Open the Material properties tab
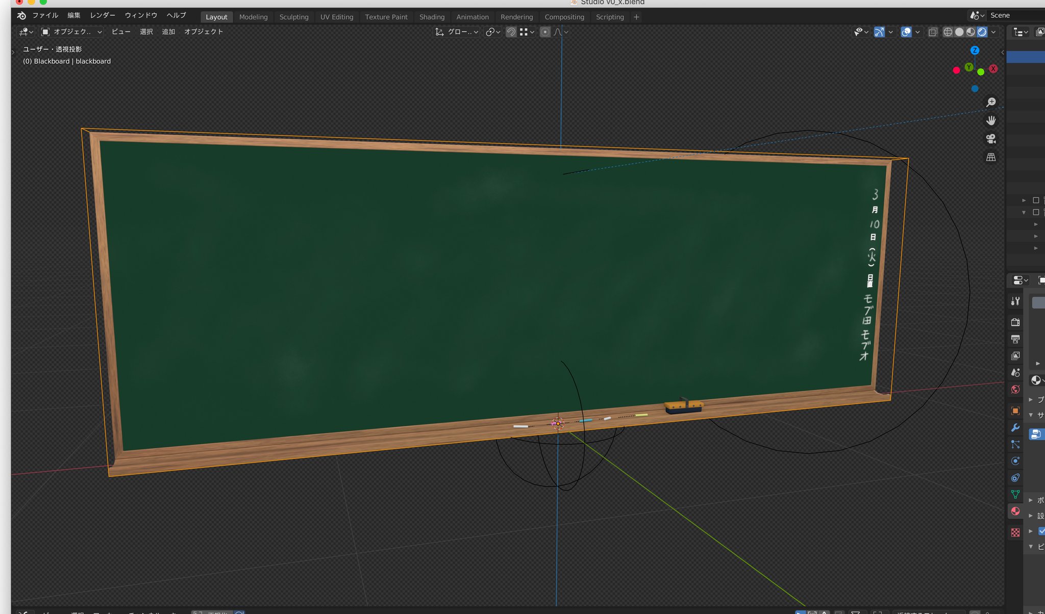Viewport: 1045px width, 614px height. click(1015, 511)
